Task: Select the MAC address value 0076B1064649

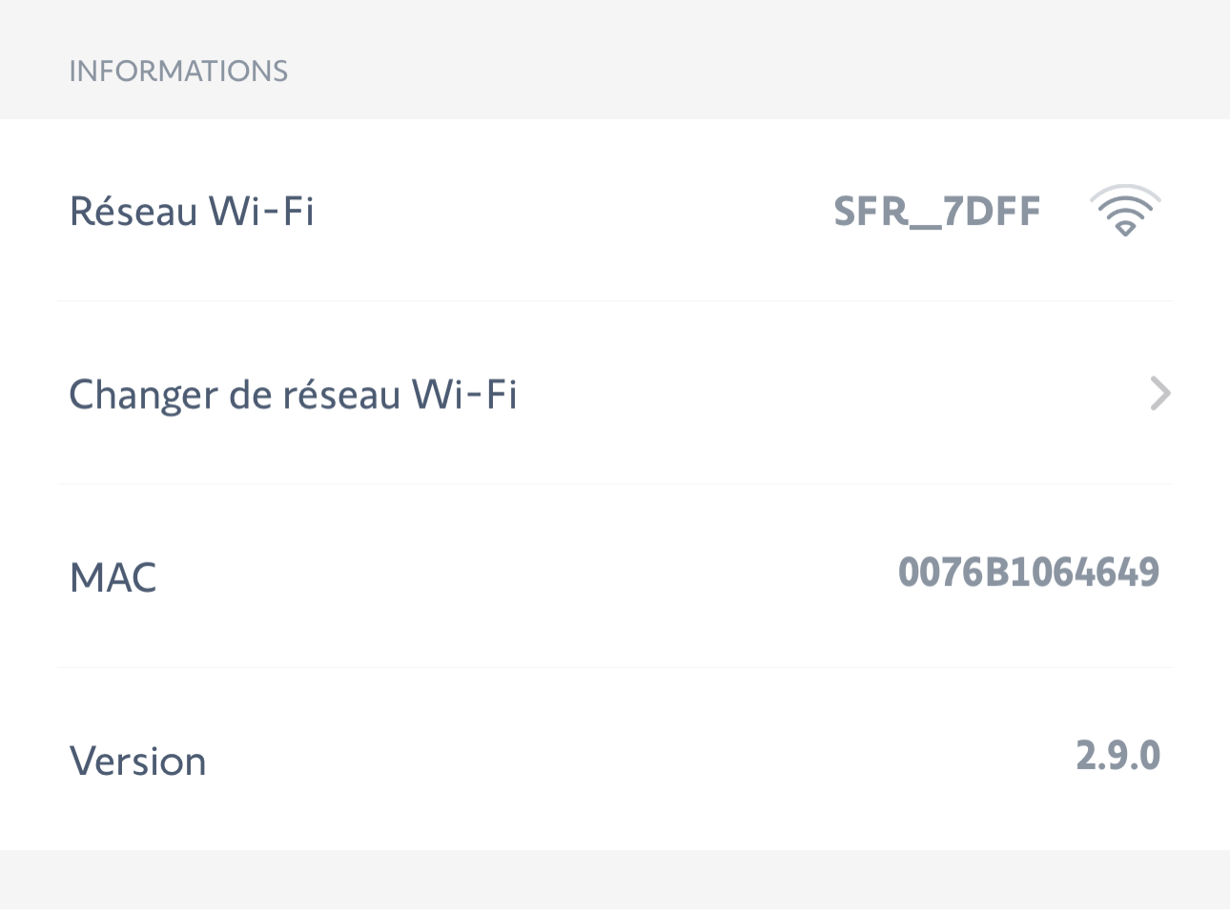Action: pyautogui.click(x=1029, y=572)
